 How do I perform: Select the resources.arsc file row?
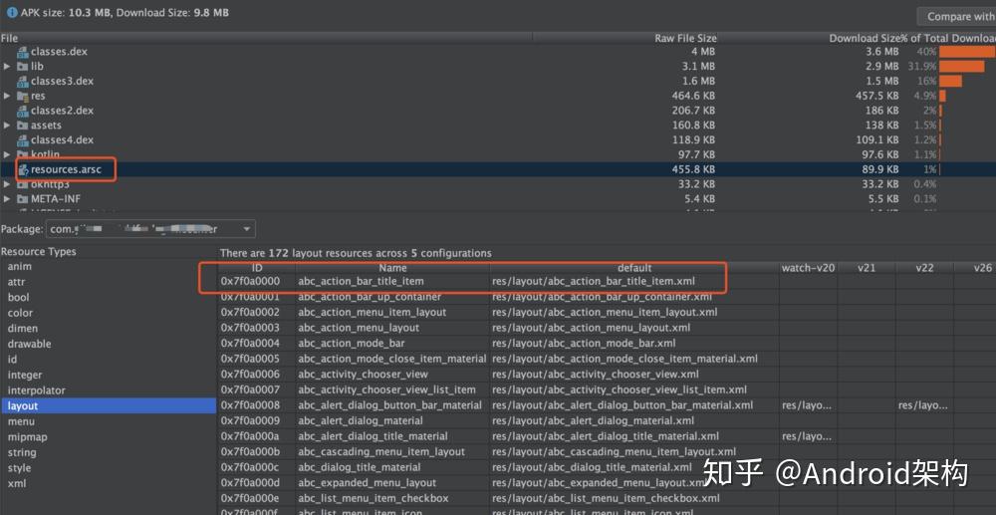click(x=498, y=169)
